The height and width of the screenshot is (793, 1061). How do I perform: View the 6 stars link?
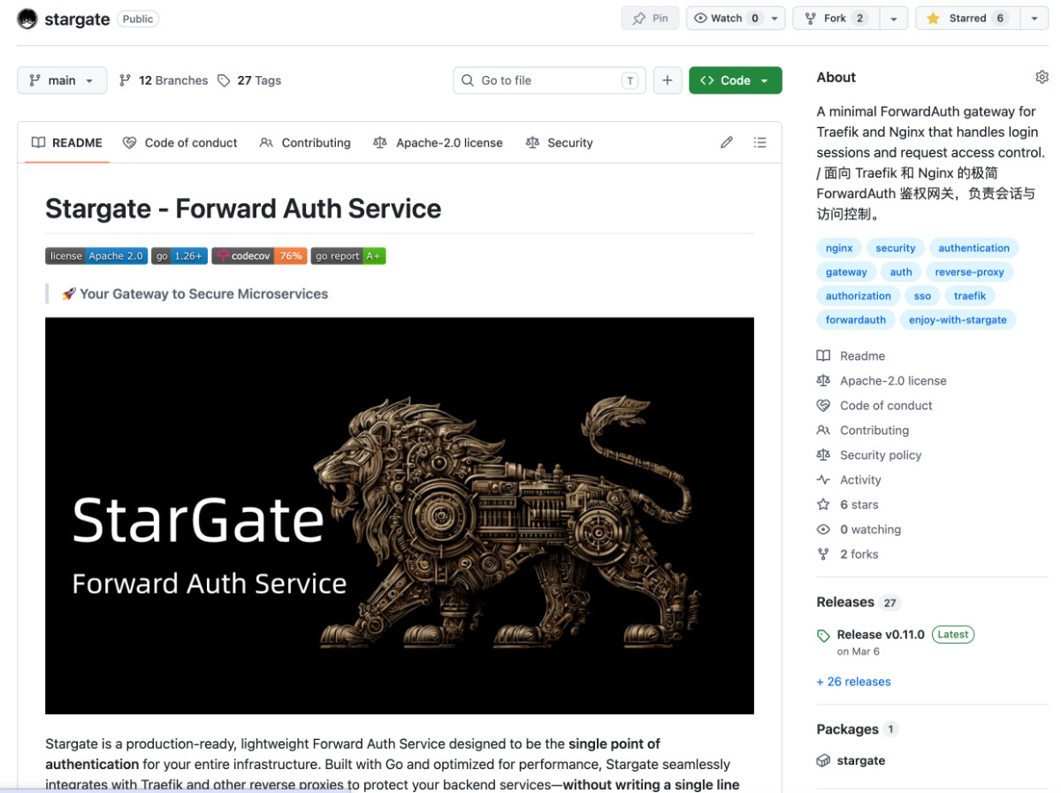coord(848,505)
